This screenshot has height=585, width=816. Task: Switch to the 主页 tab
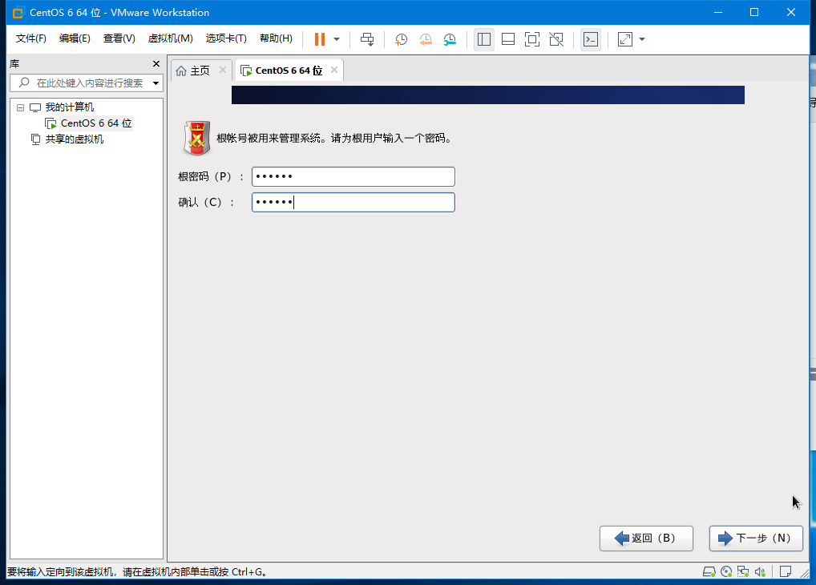click(200, 70)
